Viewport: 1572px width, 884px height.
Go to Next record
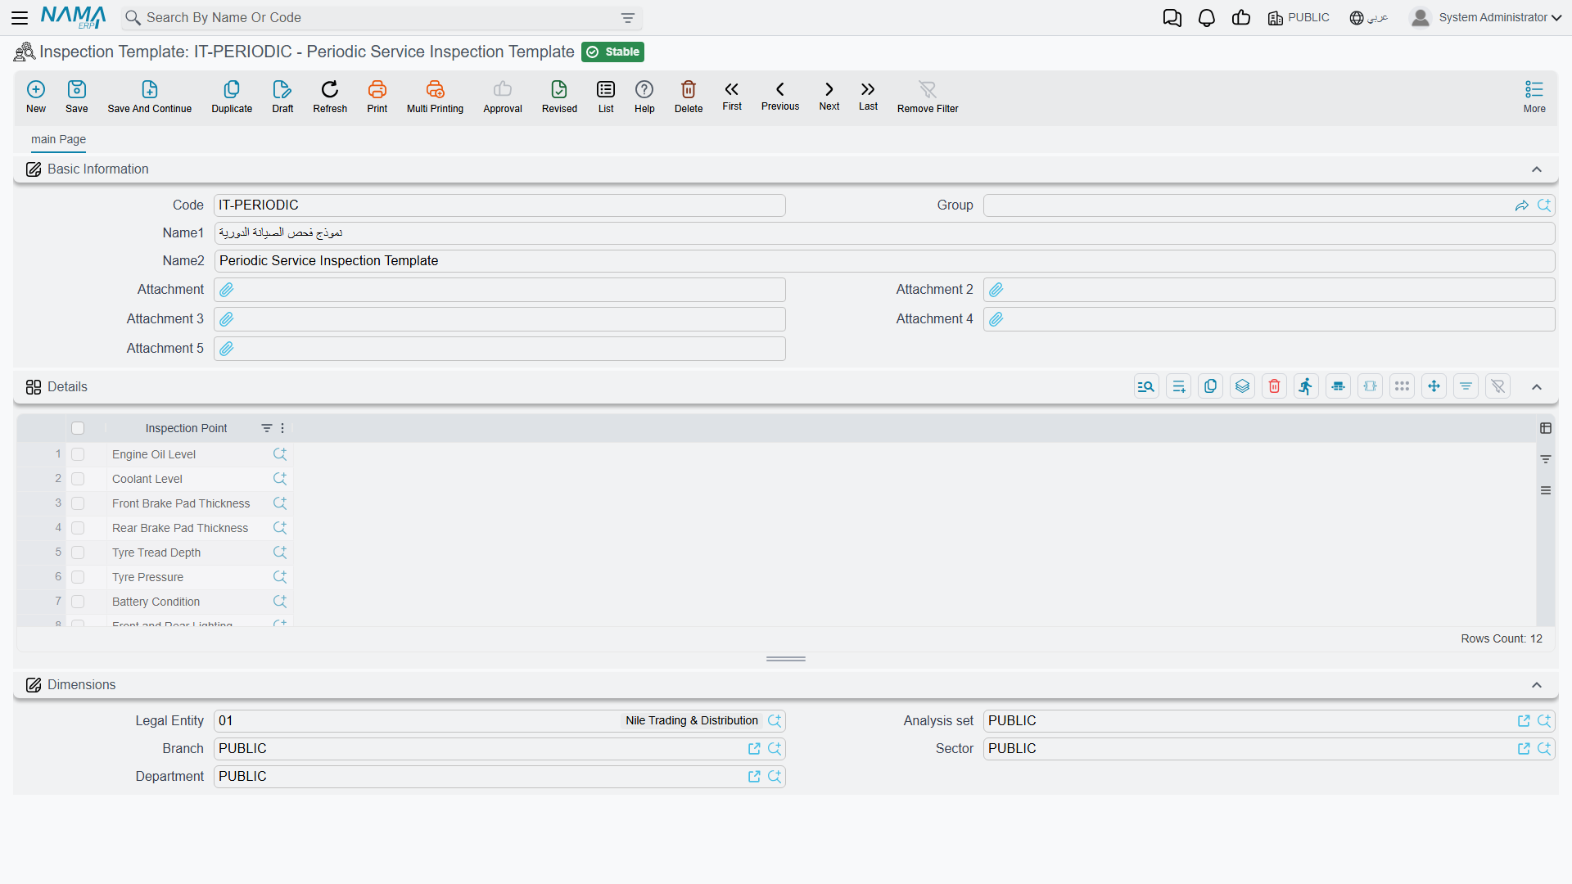829,95
